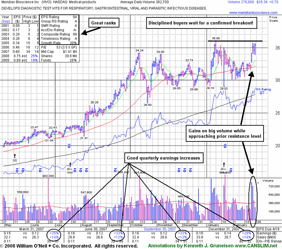Image resolution: width=282 pixels, height=249 pixels.
Task: Click the 547,600 volume label
Action: [86, 192]
